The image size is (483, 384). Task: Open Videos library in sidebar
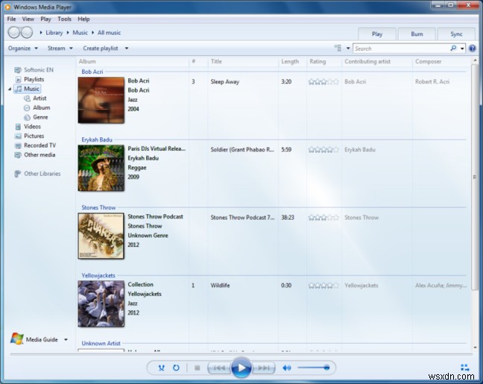pyautogui.click(x=28, y=127)
